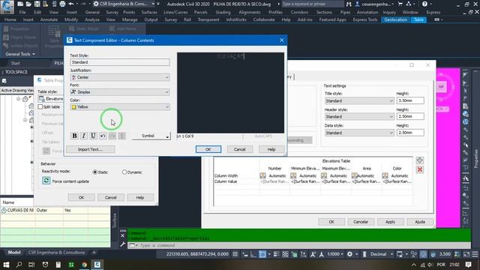Switch to the Annotate ribbon tab
480x270 pixels.
[49, 19]
